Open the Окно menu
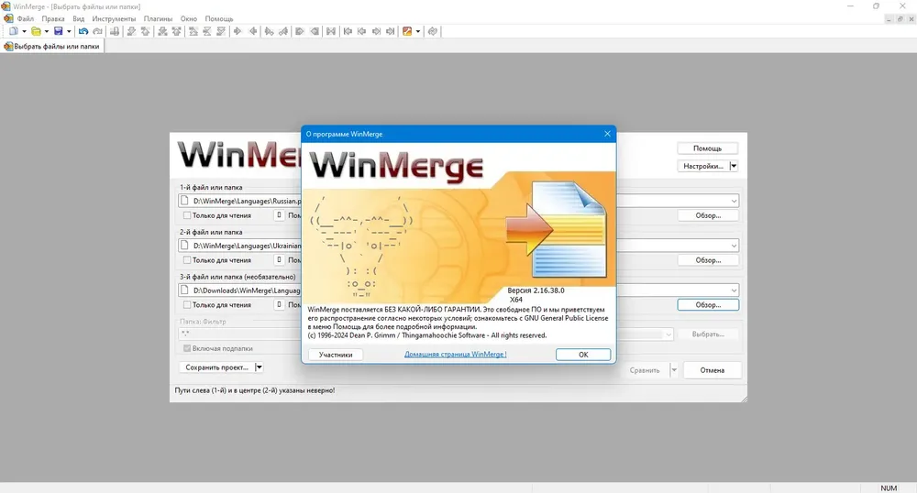 [188, 18]
